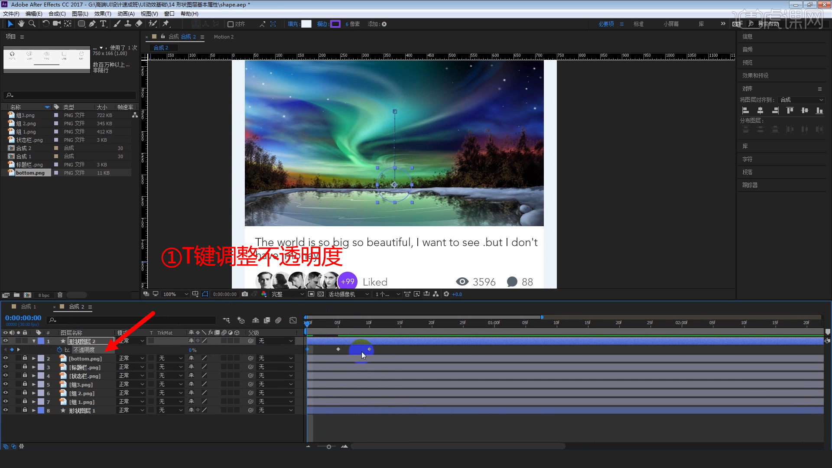
Task: Enable motion blur switch for timeline
Action: click(x=279, y=320)
